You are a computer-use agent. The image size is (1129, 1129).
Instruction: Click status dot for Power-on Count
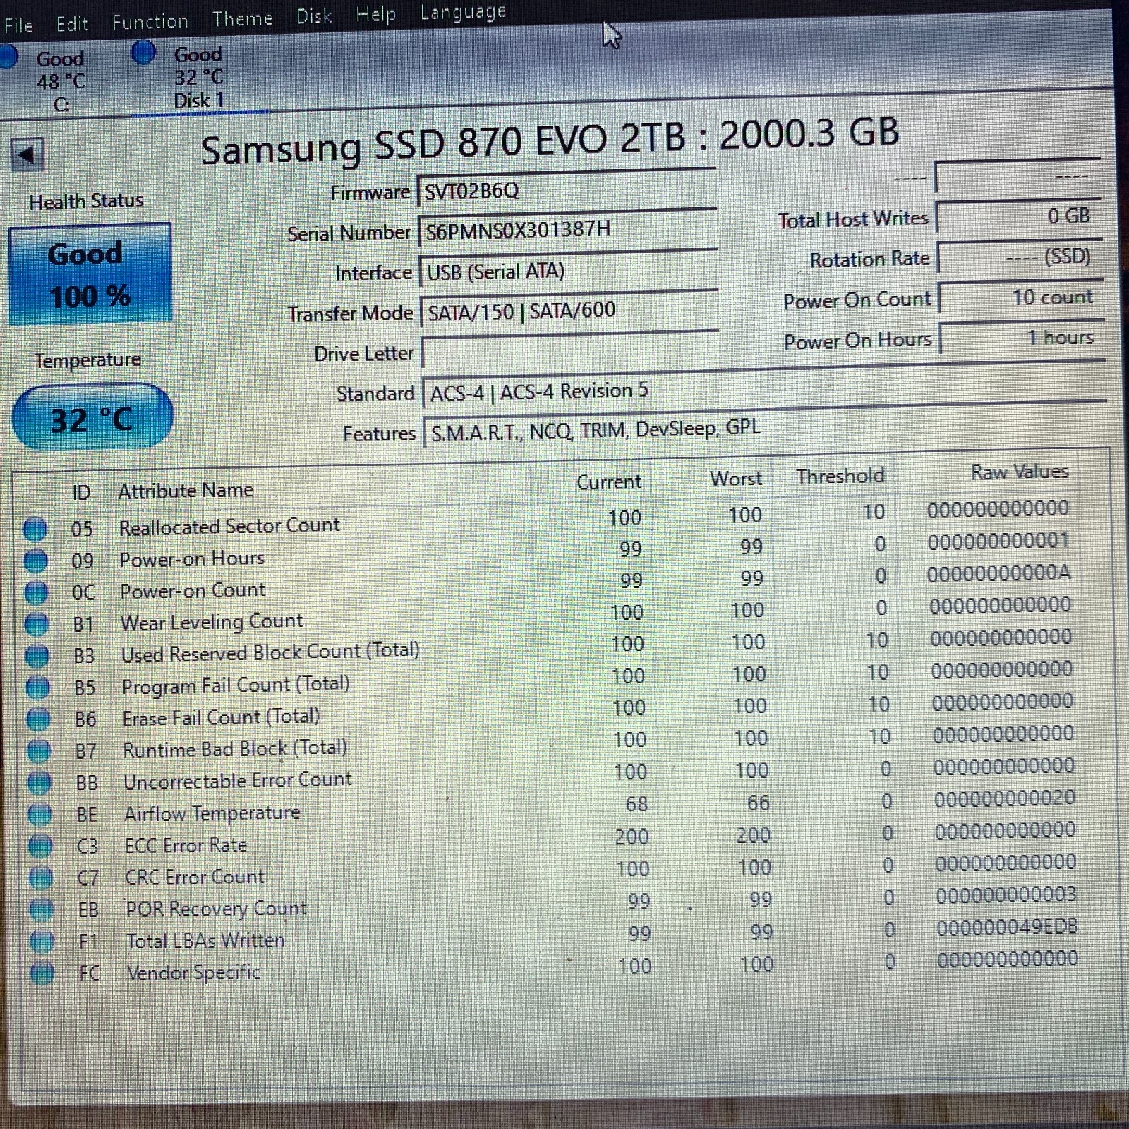pos(36,592)
